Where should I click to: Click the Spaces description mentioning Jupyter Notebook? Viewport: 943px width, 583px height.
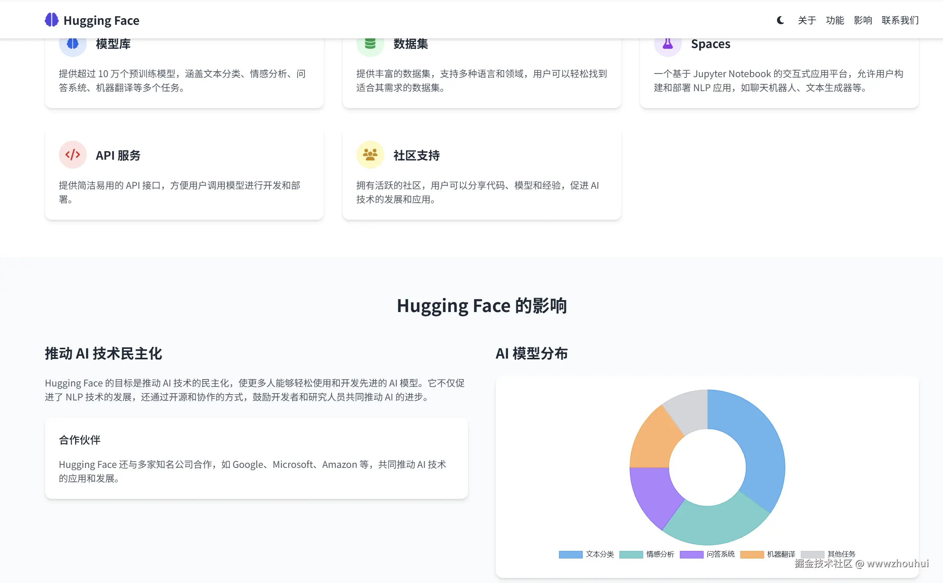tap(779, 81)
